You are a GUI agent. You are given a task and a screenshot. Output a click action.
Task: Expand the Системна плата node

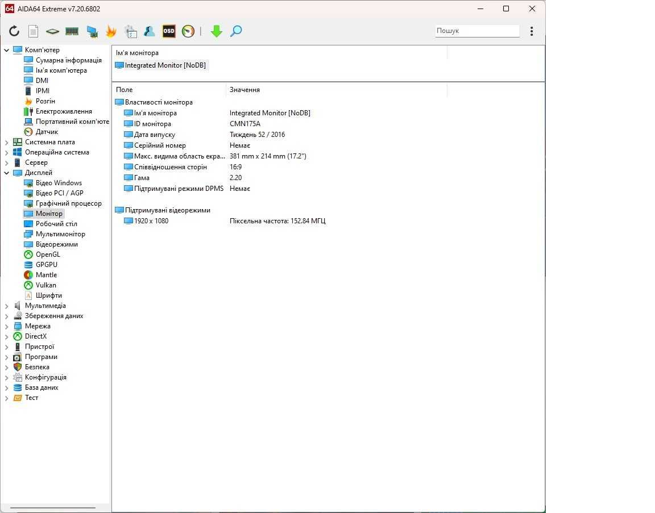tap(7, 143)
